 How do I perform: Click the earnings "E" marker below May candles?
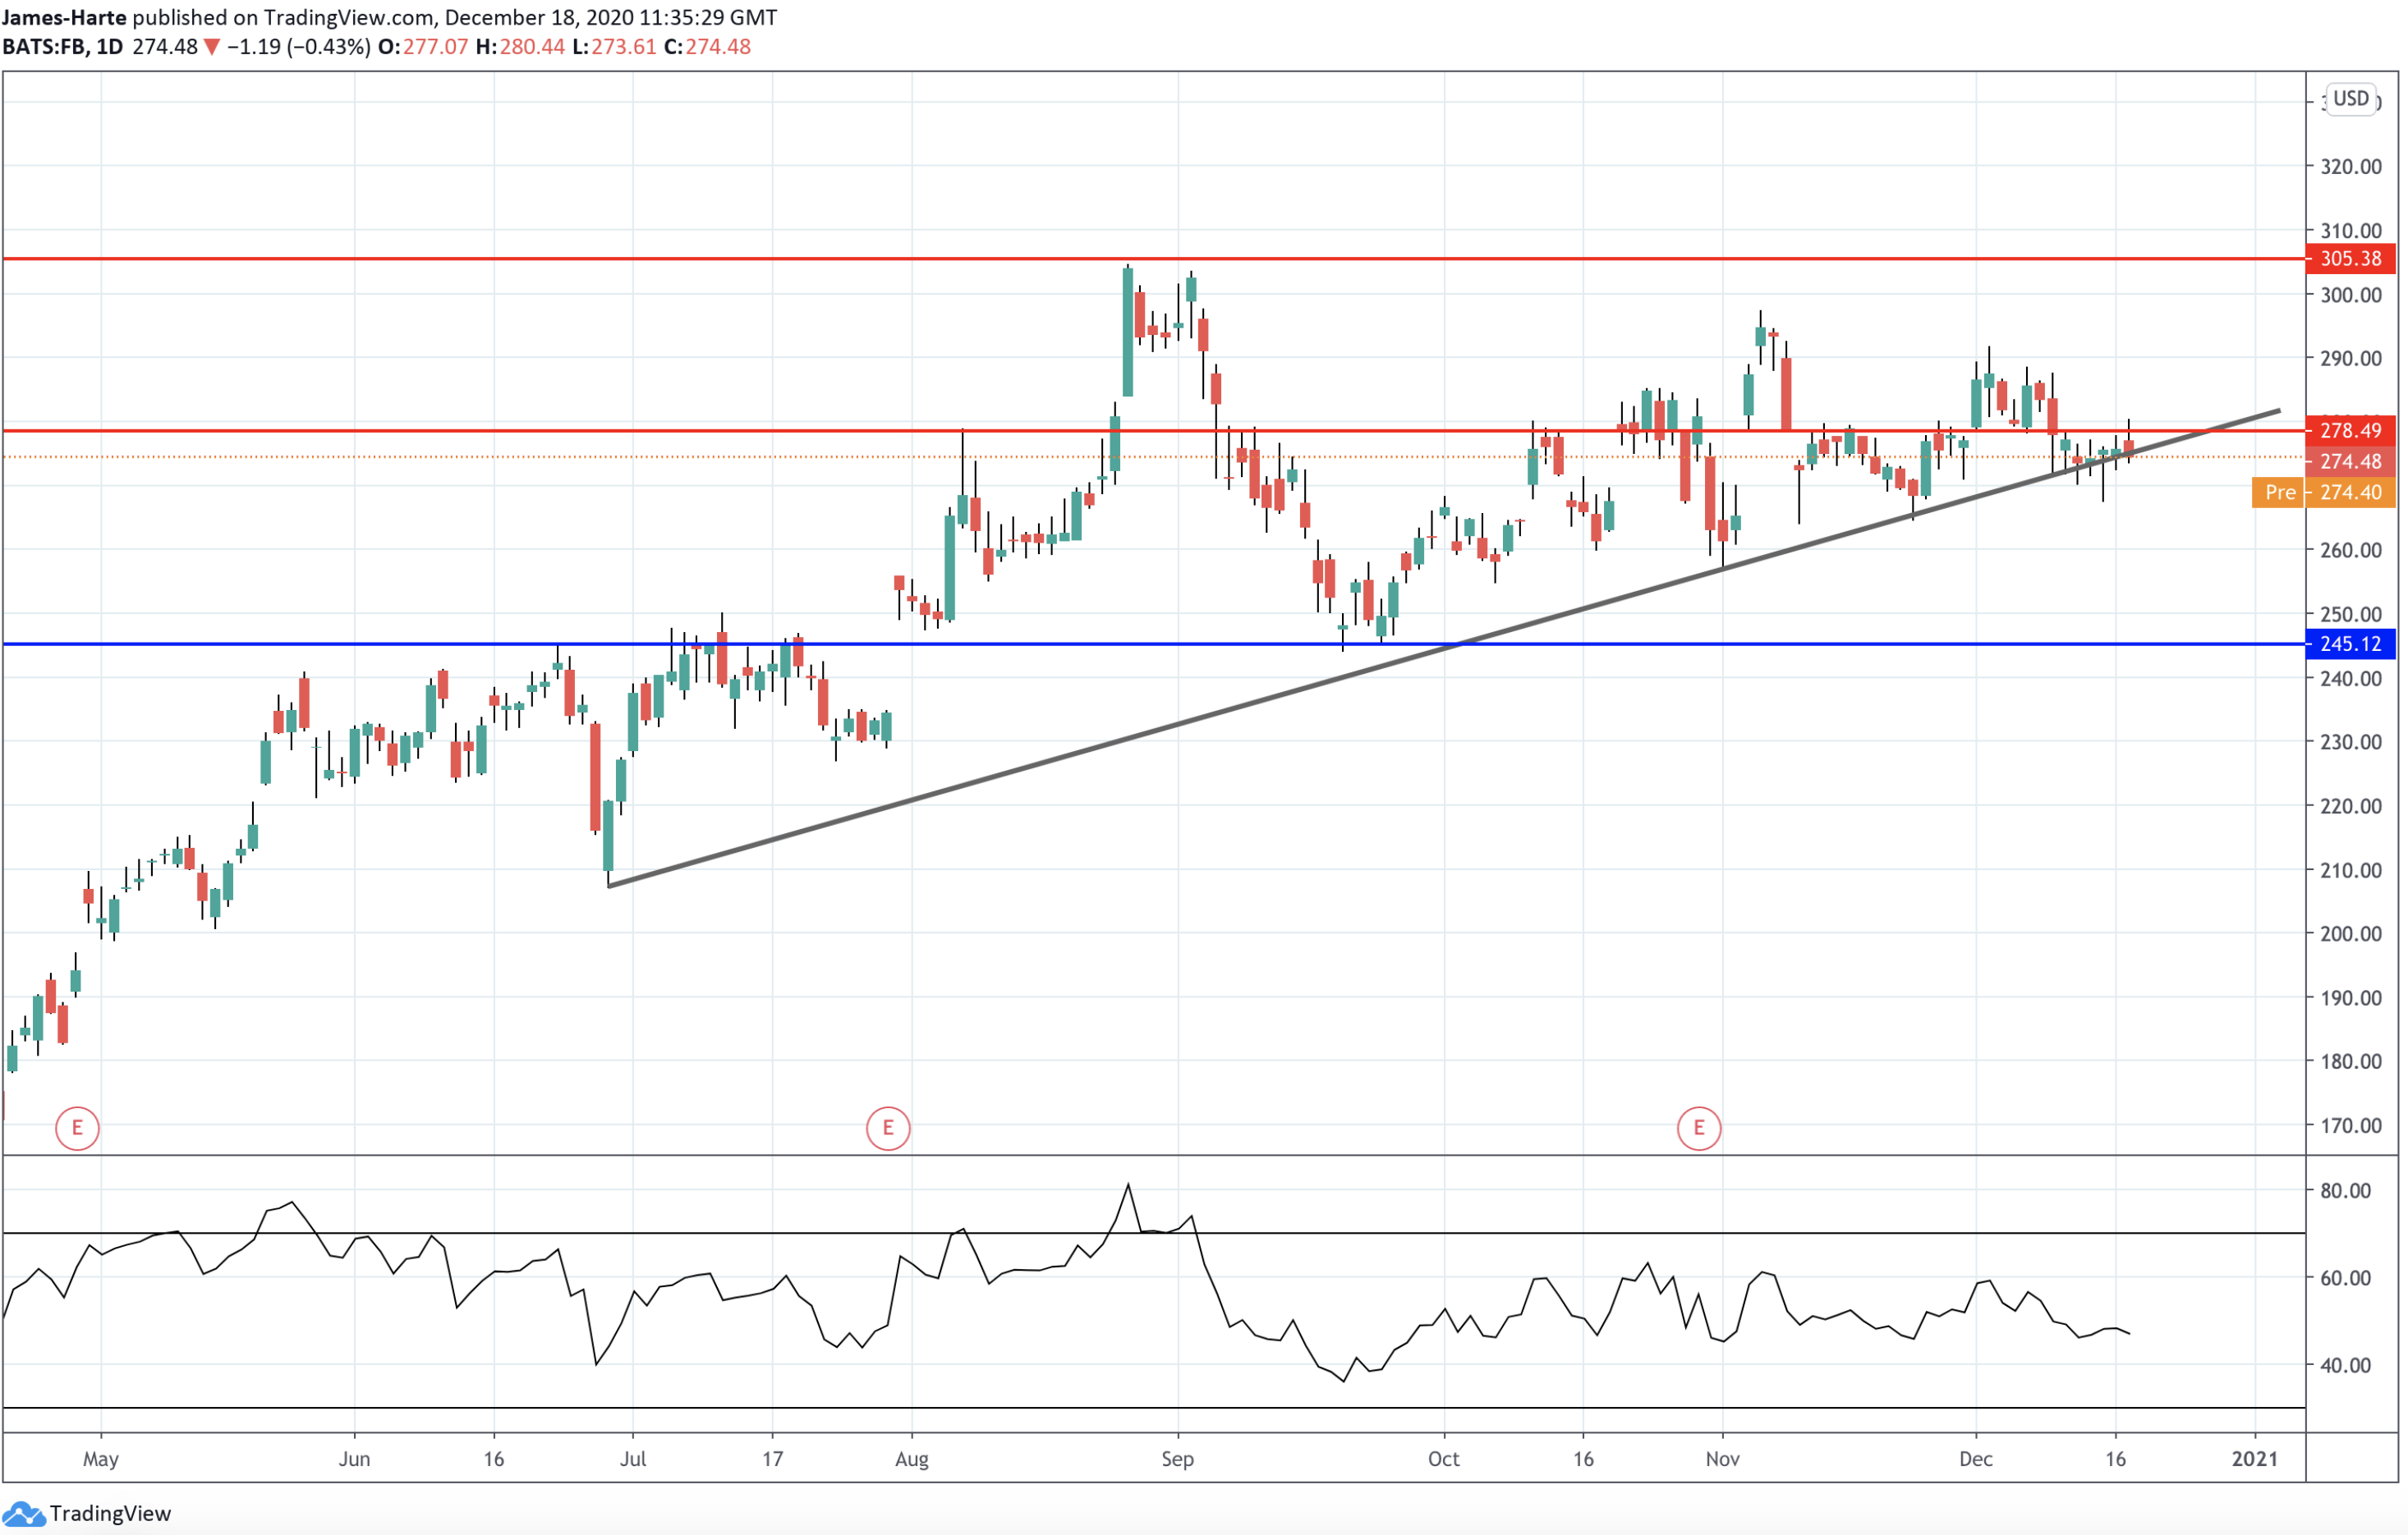(78, 1127)
